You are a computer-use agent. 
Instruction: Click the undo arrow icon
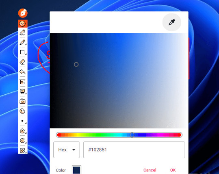(x=22, y=72)
